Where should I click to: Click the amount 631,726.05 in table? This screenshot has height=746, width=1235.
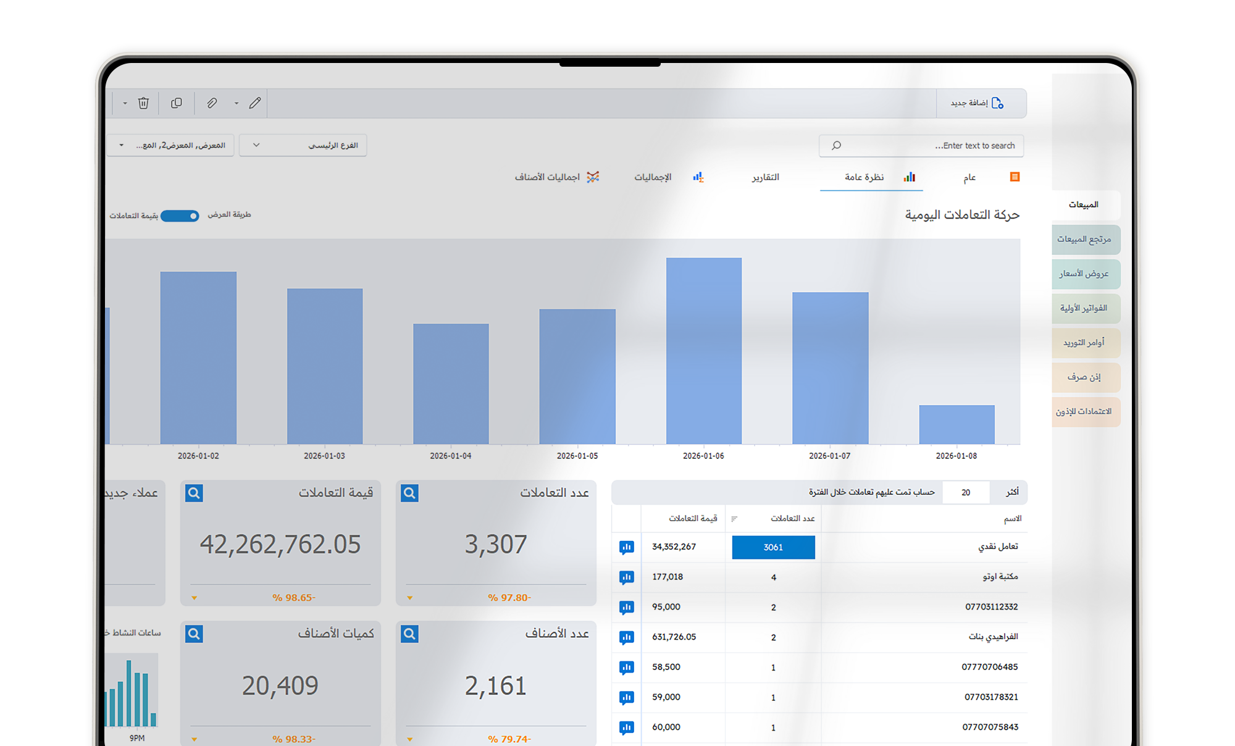tap(674, 637)
